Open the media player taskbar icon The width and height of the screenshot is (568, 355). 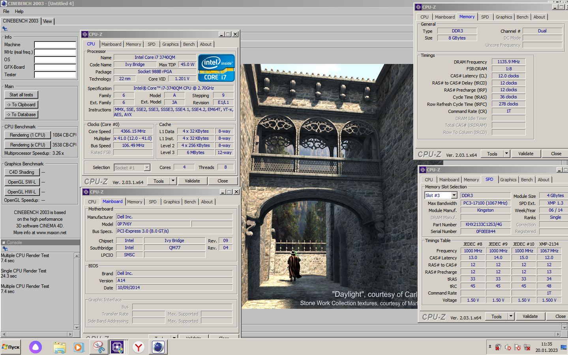[79, 347]
